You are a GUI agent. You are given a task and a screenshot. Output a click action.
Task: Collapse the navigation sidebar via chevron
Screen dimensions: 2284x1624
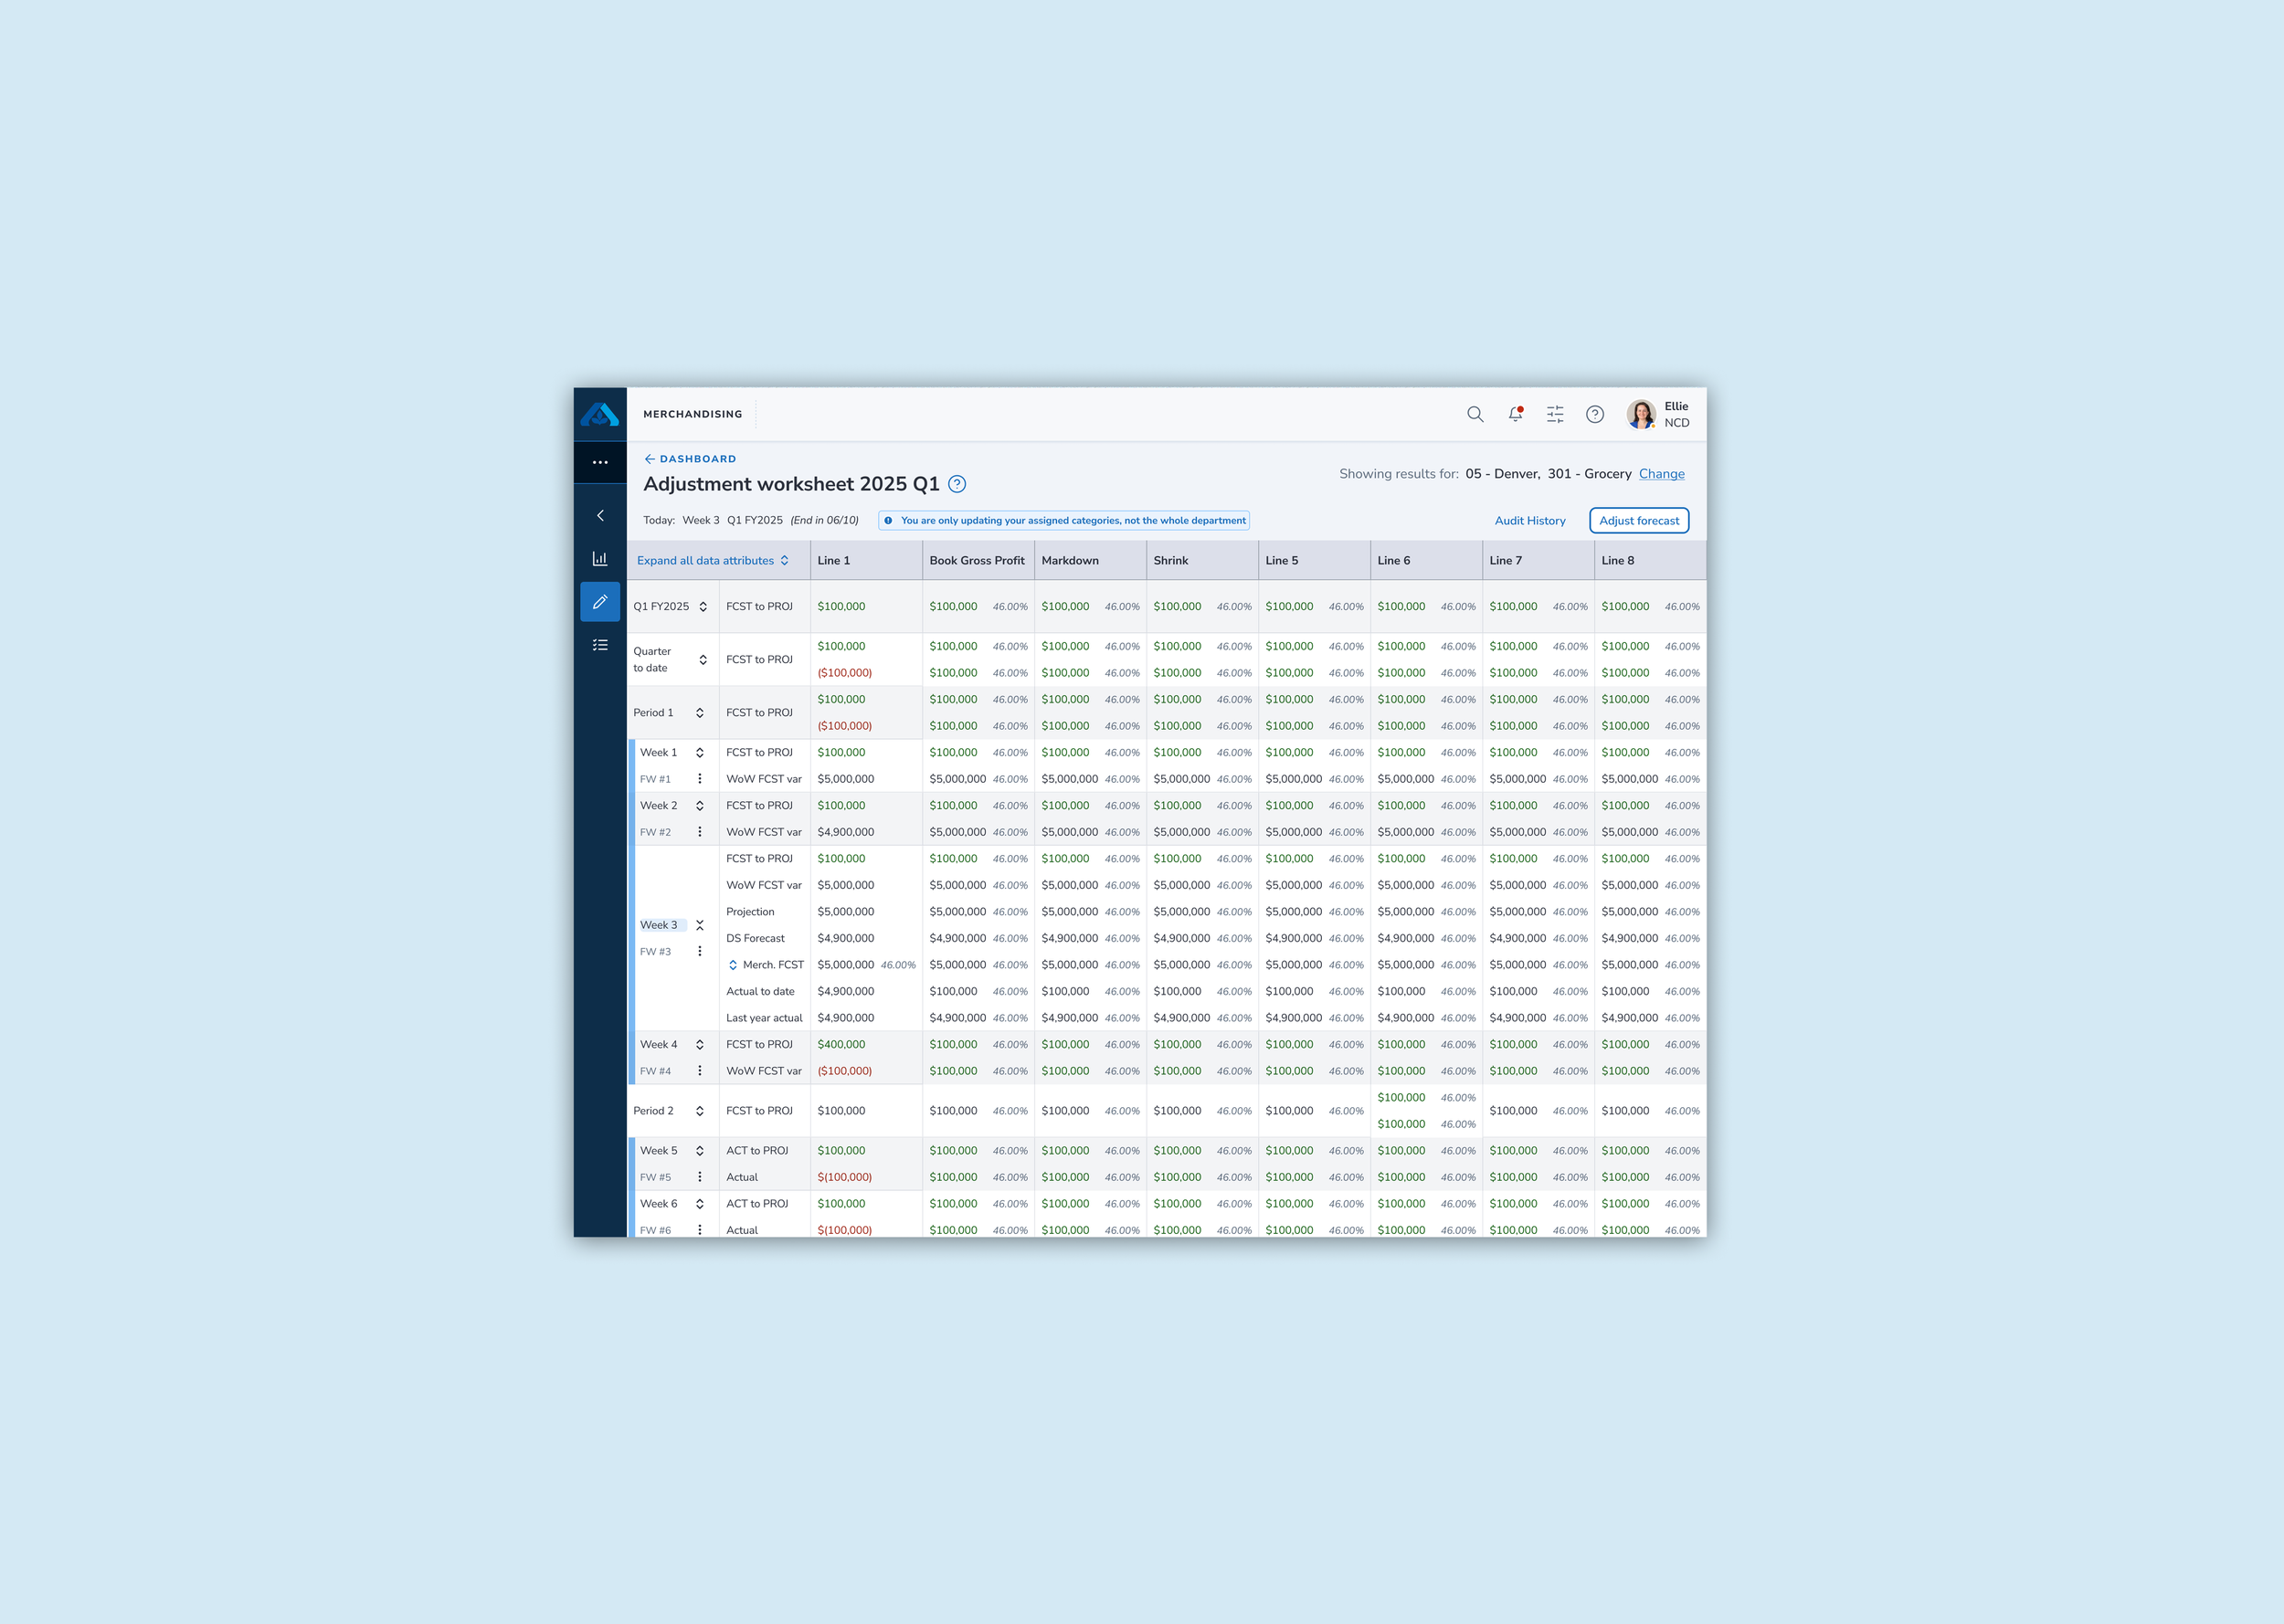[600, 515]
